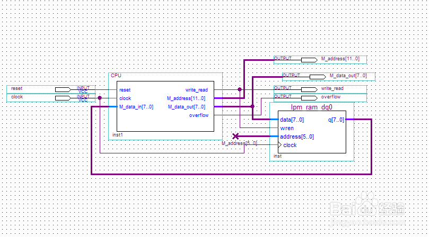Select the write_read output pin symbol
This screenshot has width=430, height=237.
[x=309, y=89]
